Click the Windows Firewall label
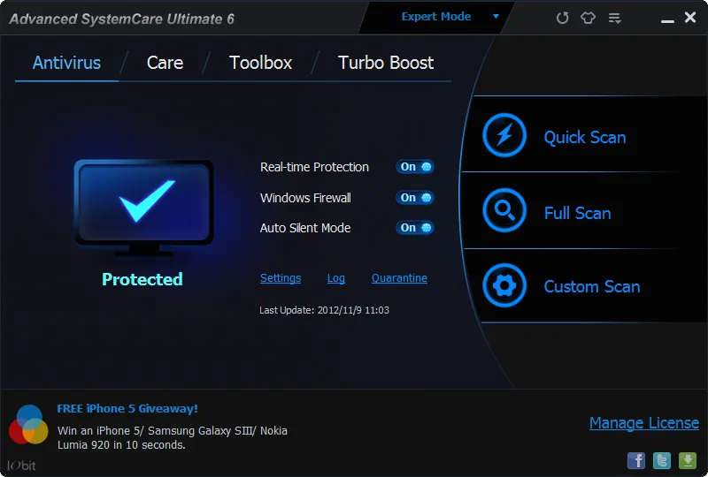The height and width of the screenshot is (477, 708). (305, 198)
